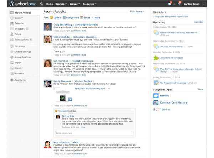
Task: Comment on Marcia Loricco's Math post
Action: point(77,154)
